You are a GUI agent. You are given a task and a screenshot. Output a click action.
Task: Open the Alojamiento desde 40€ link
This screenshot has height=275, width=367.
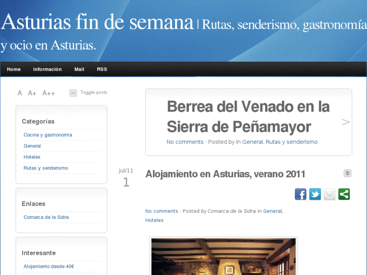[48, 266]
